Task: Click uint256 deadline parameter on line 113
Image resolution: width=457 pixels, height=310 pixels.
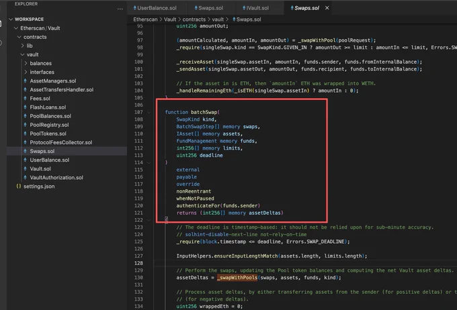Action: [x=200, y=156]
